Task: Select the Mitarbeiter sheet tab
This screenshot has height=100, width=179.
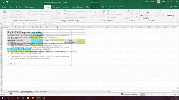Action: 44,91
